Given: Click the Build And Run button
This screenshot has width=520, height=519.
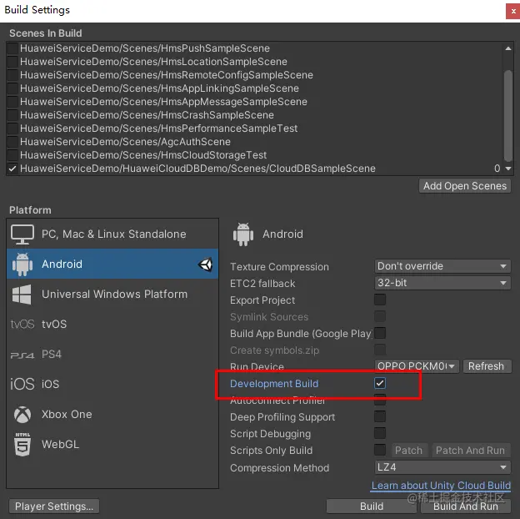Looking at the screenshot, I should pos(466,506).
